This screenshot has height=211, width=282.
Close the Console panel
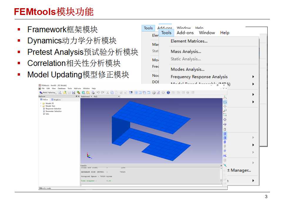tap(221, 165)
